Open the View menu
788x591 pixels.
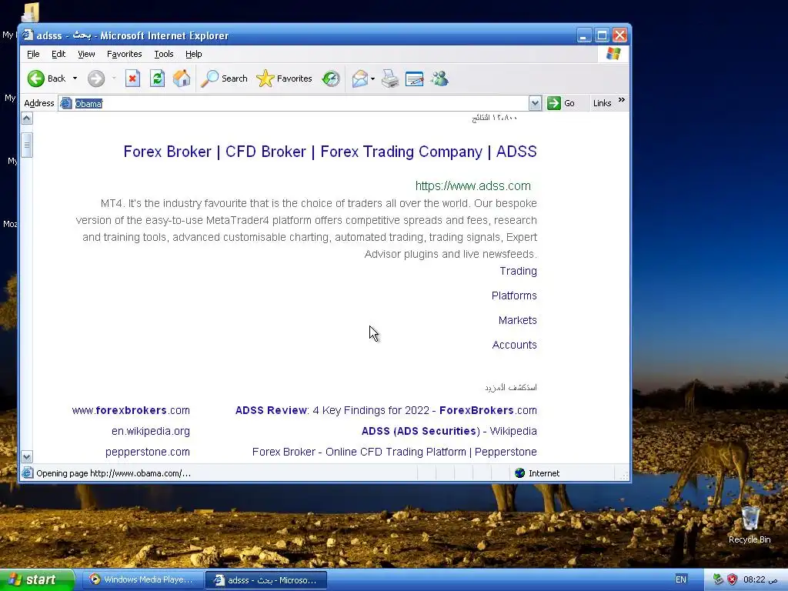click(86, 54)
